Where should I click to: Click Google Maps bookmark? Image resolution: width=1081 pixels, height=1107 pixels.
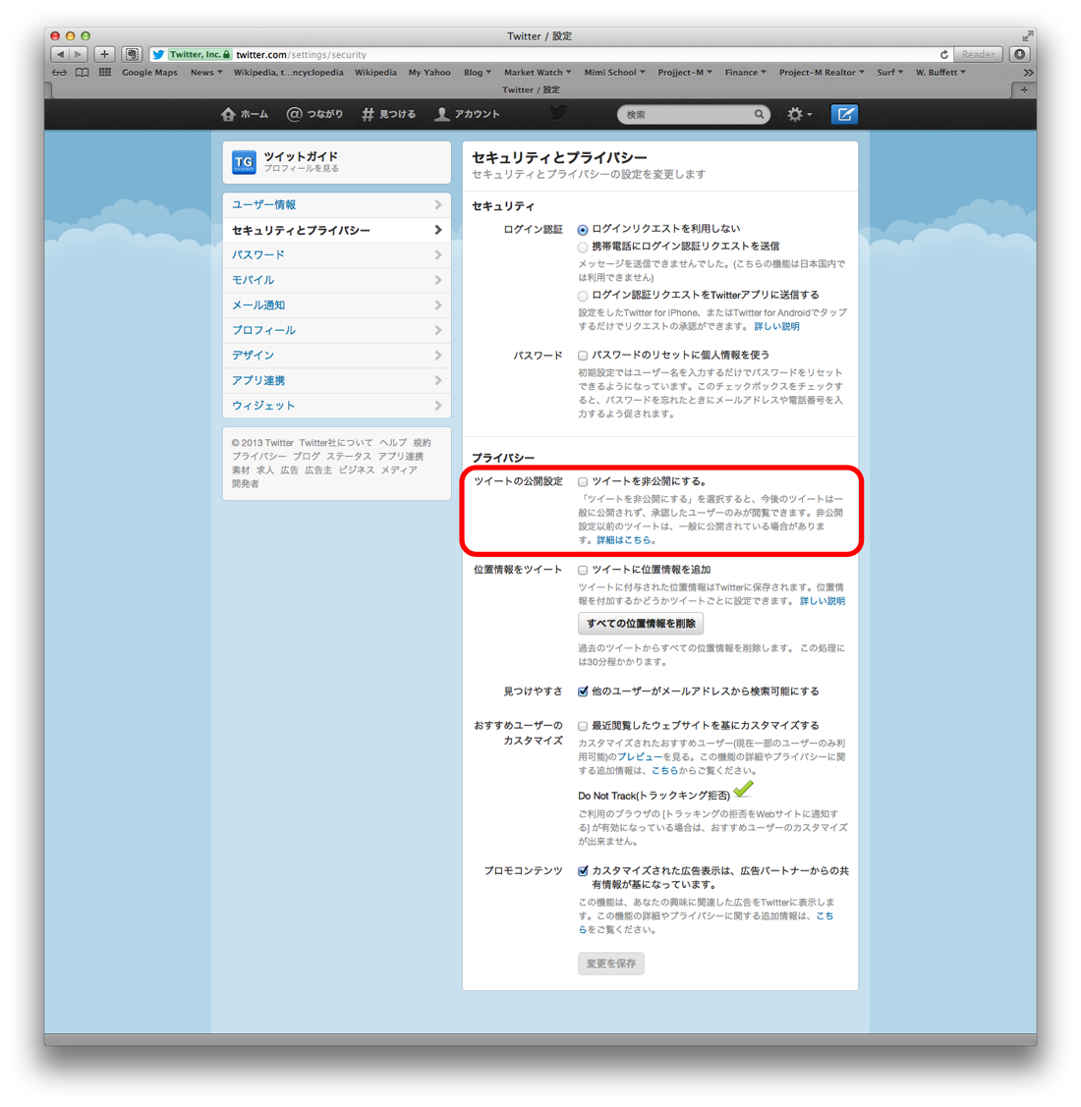point(149,72)
